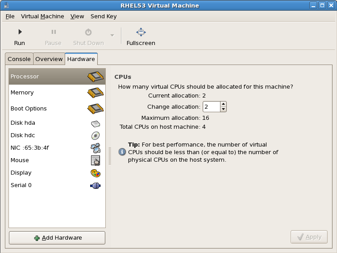Click the Run play icon
This screenshot has width=337, height=253.
click(x=20, y=32)
